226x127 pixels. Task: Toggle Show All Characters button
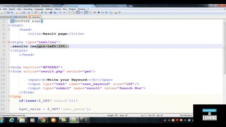tap(82, 13)
